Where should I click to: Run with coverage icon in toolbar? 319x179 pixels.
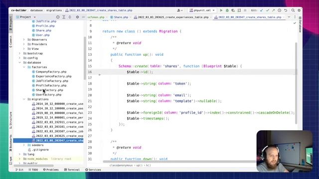coord(233,10)
